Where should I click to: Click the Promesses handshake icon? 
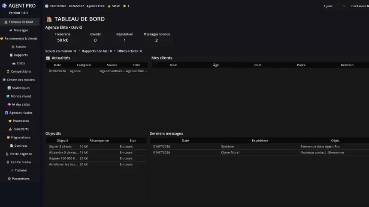point(10,121)
